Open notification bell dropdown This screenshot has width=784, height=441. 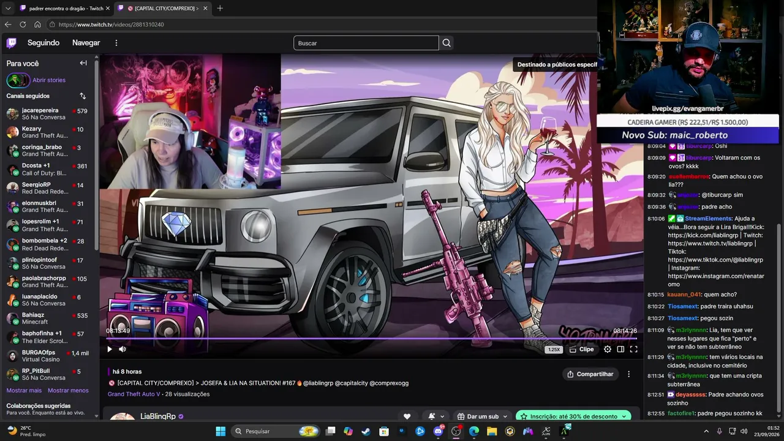point(436,417)
